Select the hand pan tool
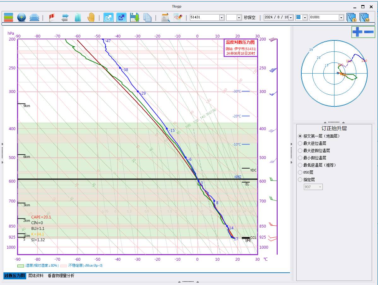378x285 pixels. [91, 17]
